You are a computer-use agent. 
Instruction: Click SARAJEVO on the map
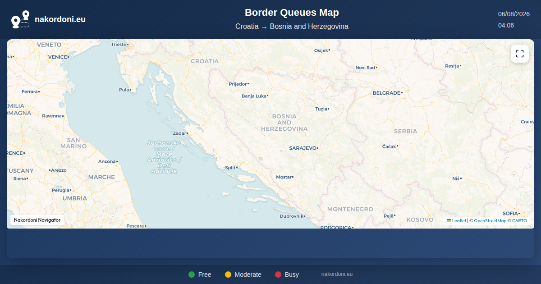303,148
